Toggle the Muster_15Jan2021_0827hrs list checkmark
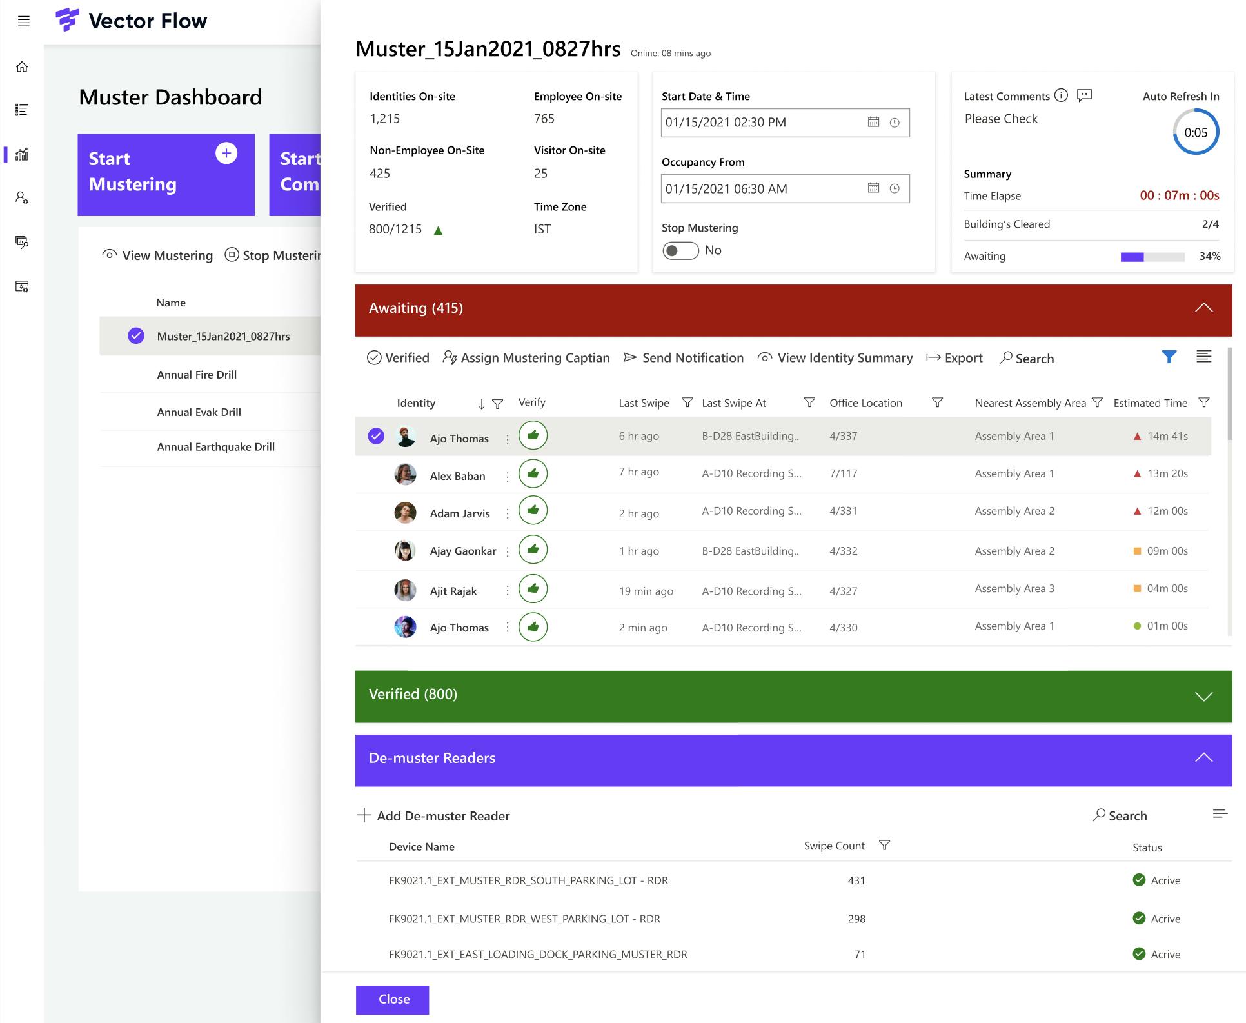Screen dimensions: 1246x1023 pyautogui.click(x=136, y=336)
